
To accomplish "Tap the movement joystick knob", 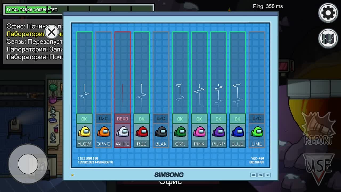I will click(x=28, y=164).
